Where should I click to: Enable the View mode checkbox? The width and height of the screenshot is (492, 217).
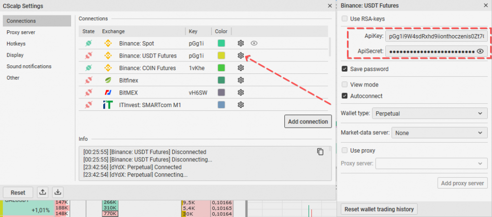(344, 84)
